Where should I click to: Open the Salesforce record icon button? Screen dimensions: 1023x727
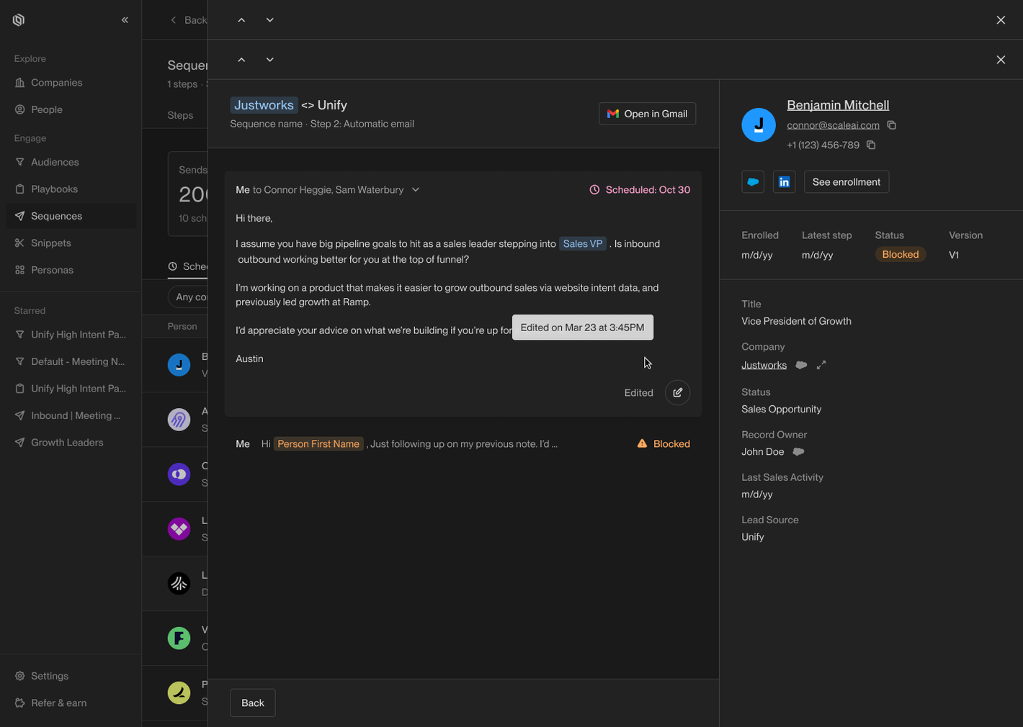tap(753, 182)
